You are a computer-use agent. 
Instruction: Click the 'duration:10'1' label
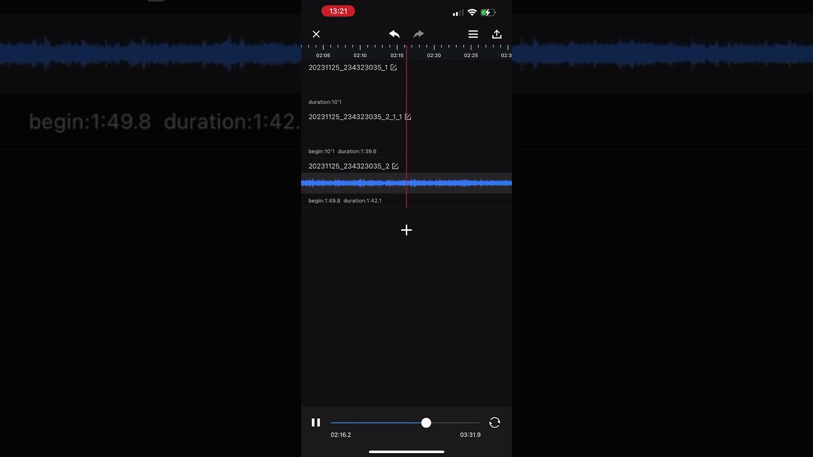pos(325,102)
